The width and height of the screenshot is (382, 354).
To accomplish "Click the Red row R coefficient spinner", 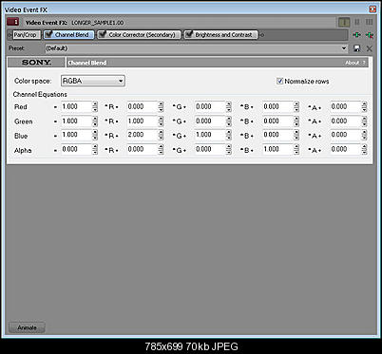I will click(95, 106).
